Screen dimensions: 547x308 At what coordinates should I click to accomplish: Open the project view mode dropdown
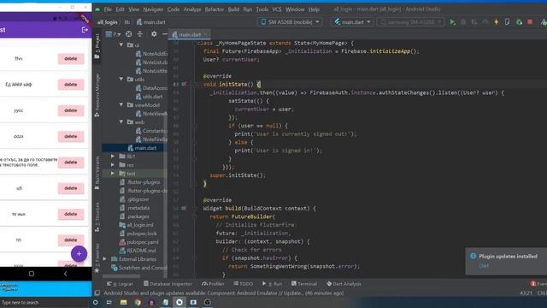coord(113,34)
